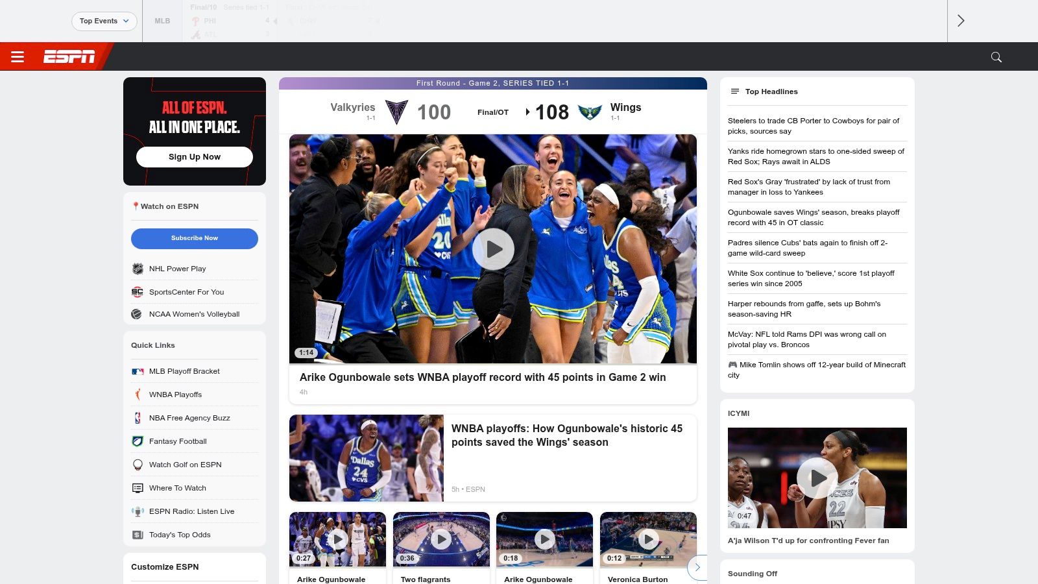Screen dimensions: 1038x584
Task: Play the ICYMI A'ja Wilson video
Action: pyautogui.click(x=817, y=478)
